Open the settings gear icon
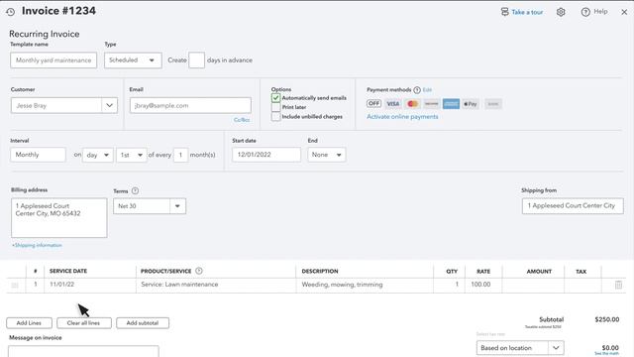Screen dimensions: 634x357 point(561,12)
